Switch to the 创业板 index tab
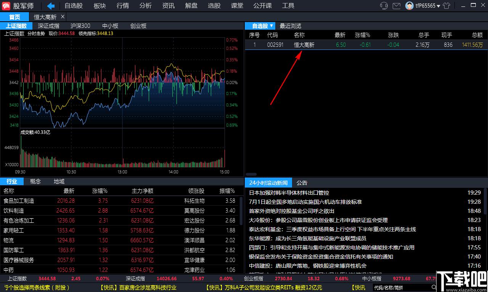Image resolution: width=488 pixels, height=292 pixels. (x=138, y=26)
